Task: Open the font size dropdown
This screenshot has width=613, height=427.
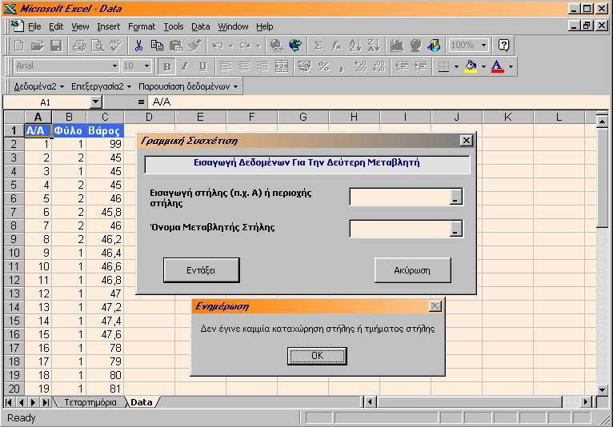Action: point(146,66)
